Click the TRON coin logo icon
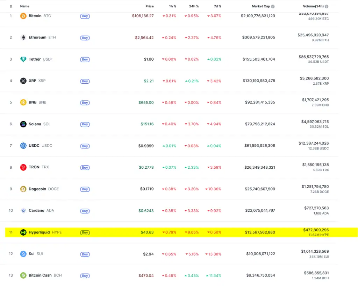This screenshot has height=286, width=358. click(23, 167)
